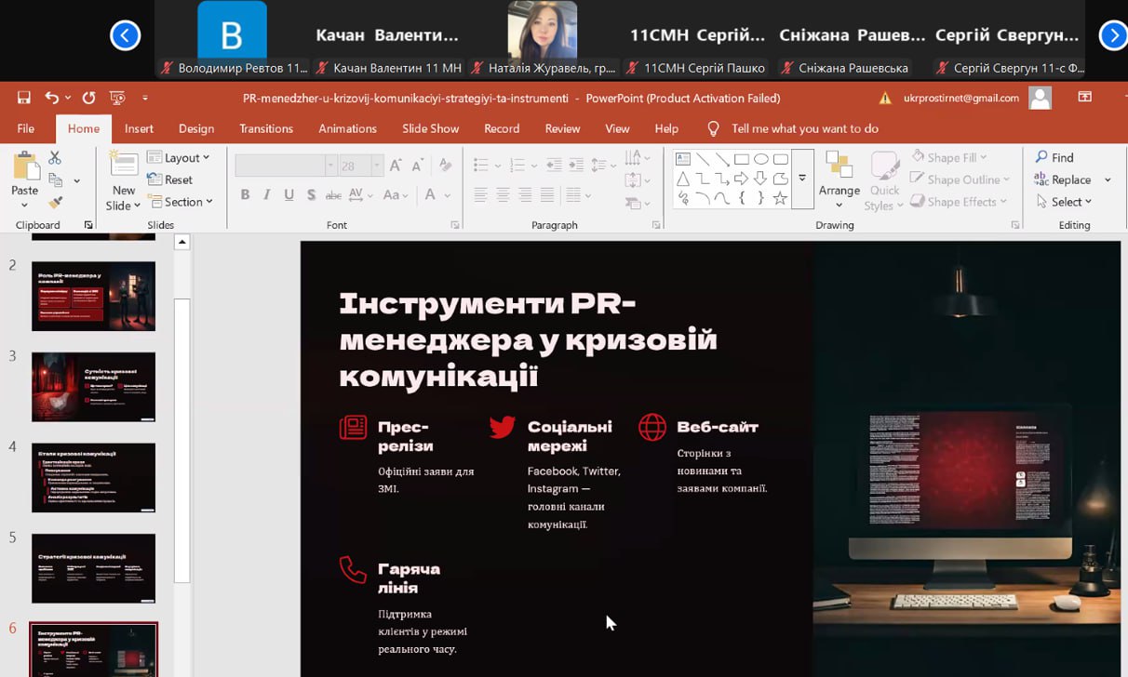
Task: Insert a text box from shapes gallery
Action: pos(683,159)
